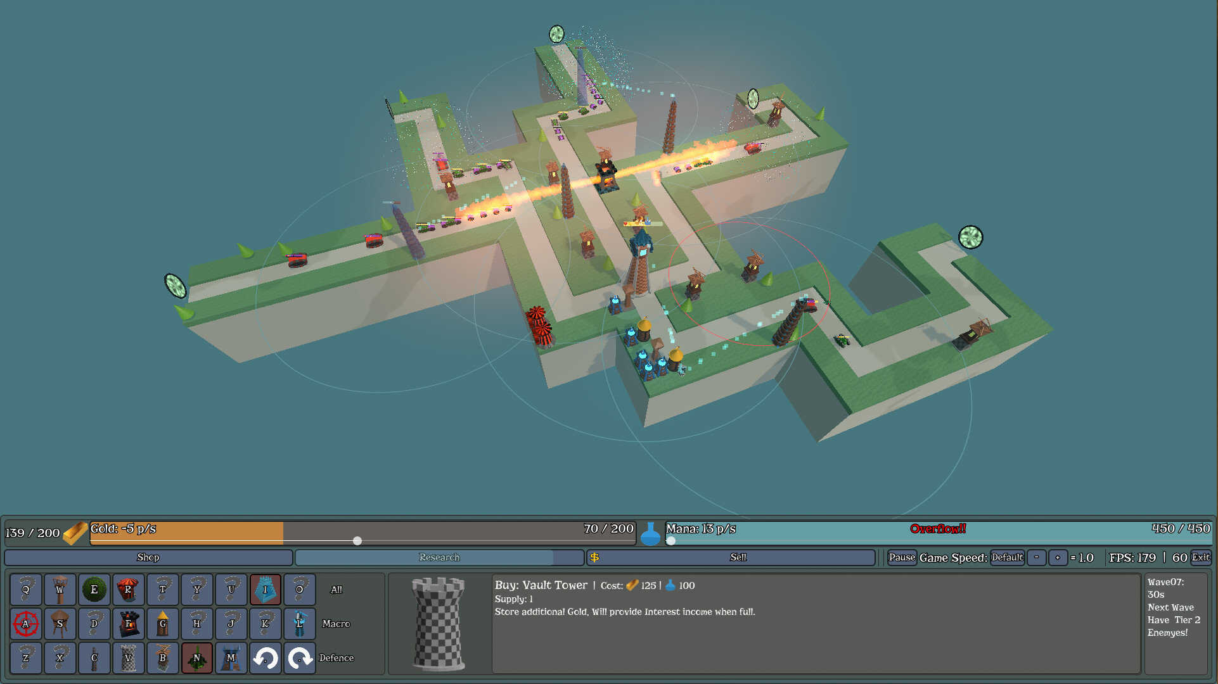Switch to the Shop tab
The height and width of the screenshot is (684, 1218).
(147, 558)
